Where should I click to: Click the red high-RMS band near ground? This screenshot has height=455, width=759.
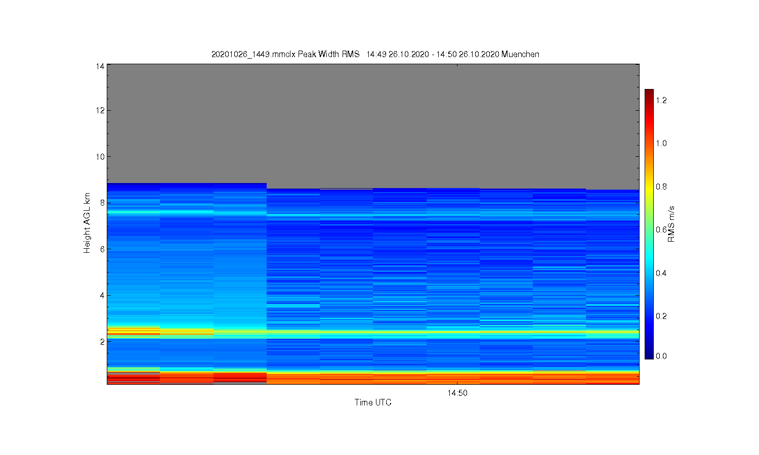pyautogui.click(x=373, y=377)
